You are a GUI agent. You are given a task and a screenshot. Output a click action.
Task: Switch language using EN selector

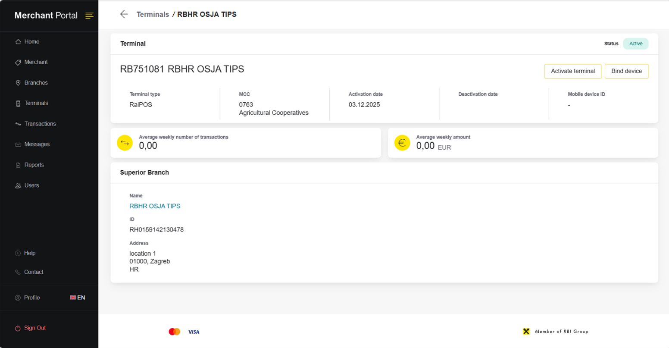(78, 298)
